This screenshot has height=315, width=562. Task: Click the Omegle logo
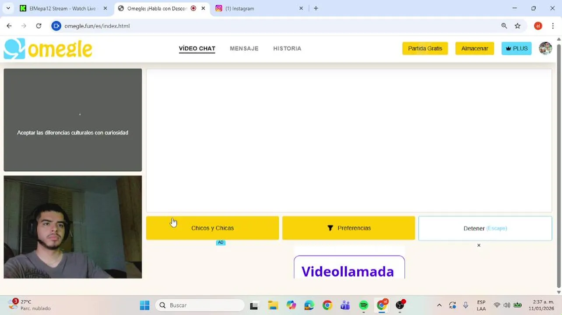(48, 49)
